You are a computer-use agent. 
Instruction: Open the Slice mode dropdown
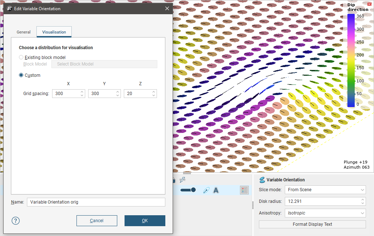coord(326,190)
